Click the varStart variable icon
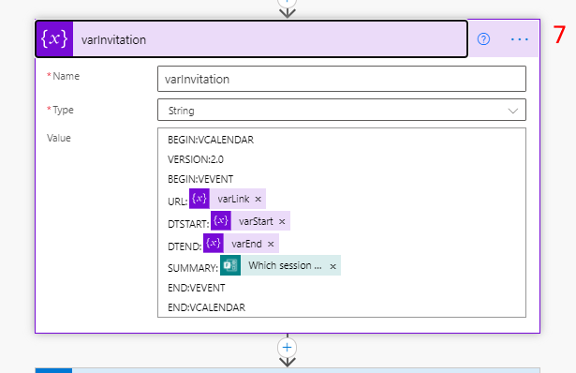576x373 pixels. tap(221, 221)
